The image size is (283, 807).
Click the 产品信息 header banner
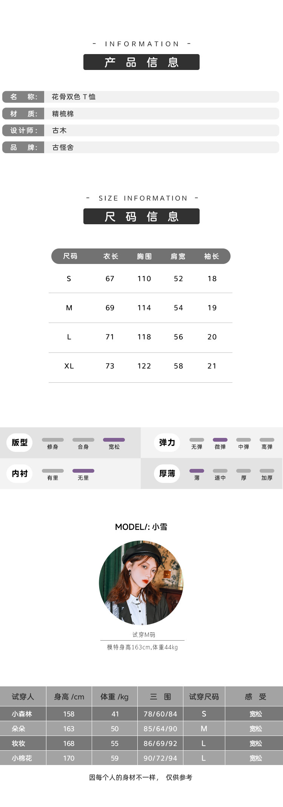[x=141, y=62]
